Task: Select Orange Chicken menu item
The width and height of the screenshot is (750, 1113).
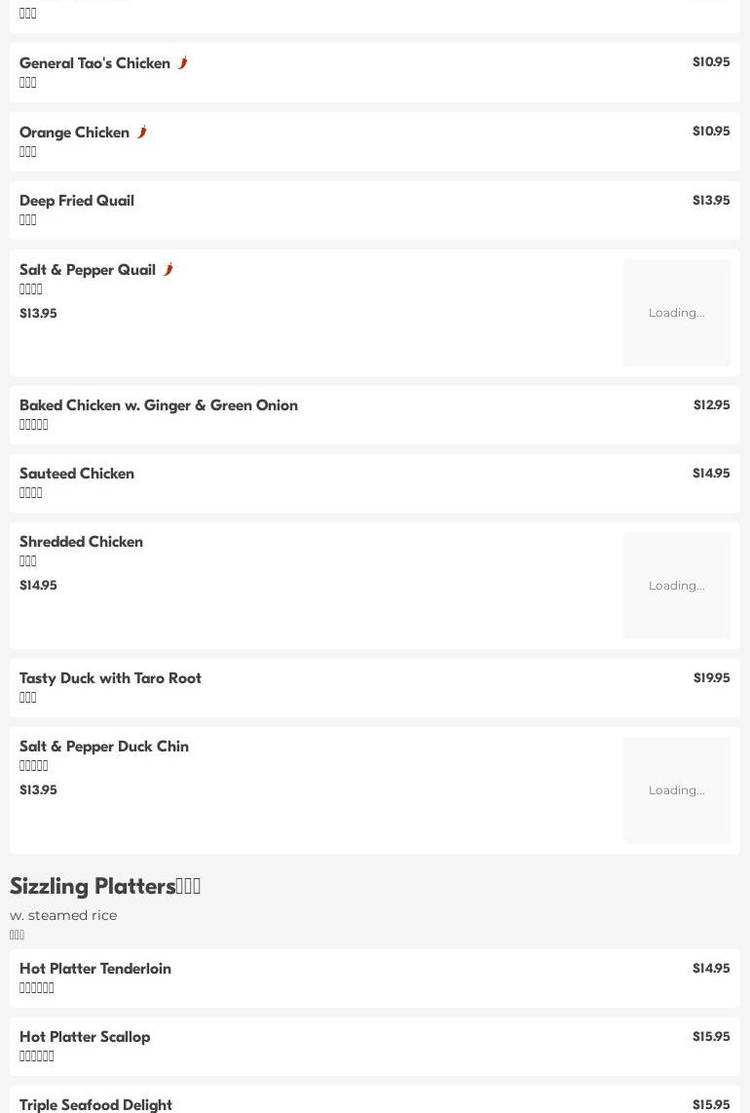Action: click(x=74, y=133)
